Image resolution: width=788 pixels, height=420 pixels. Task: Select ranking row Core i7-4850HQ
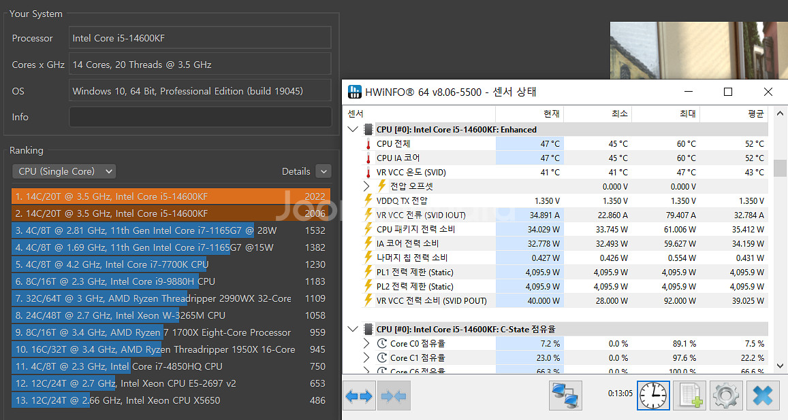(x=171, y=366)
